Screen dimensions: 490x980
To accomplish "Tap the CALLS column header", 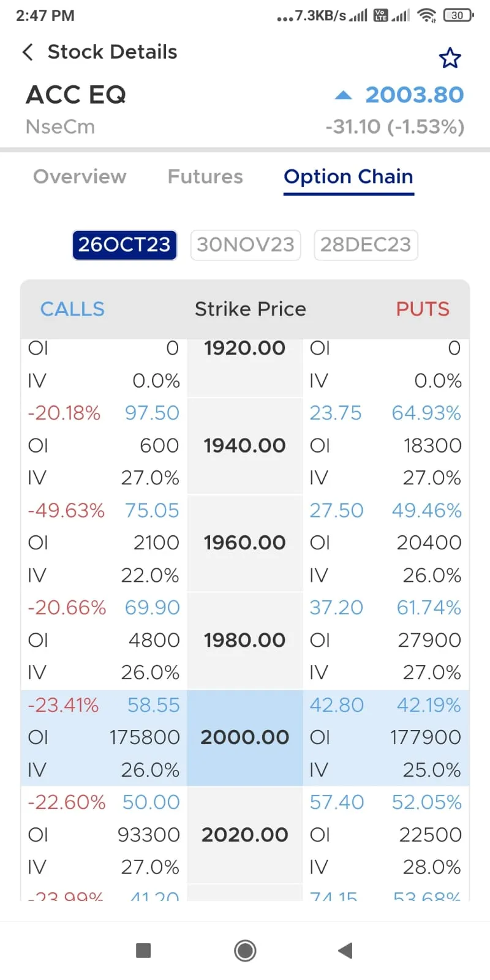I will tap(72, 309).
